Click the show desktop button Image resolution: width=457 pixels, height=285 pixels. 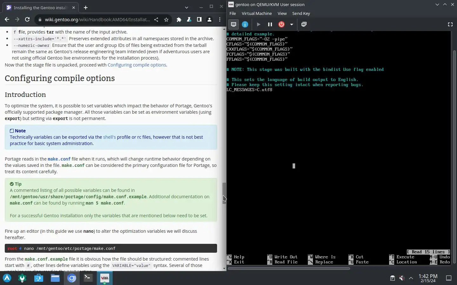pos(449,278)
